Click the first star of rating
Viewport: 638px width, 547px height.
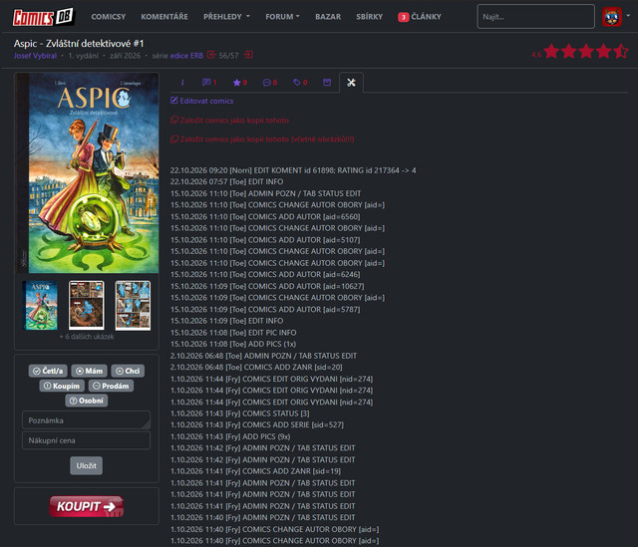pyautogui.click(x=551, y=51)
